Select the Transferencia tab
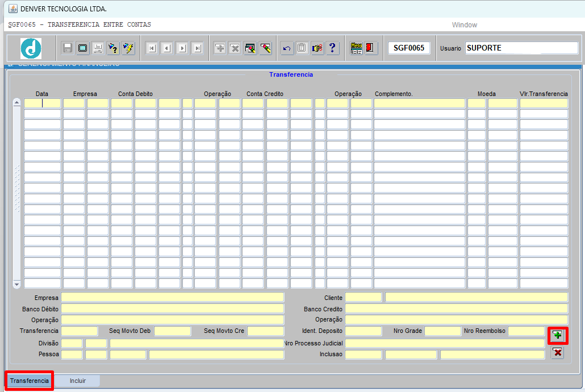 pyautogui.click(x=30, y=381)
